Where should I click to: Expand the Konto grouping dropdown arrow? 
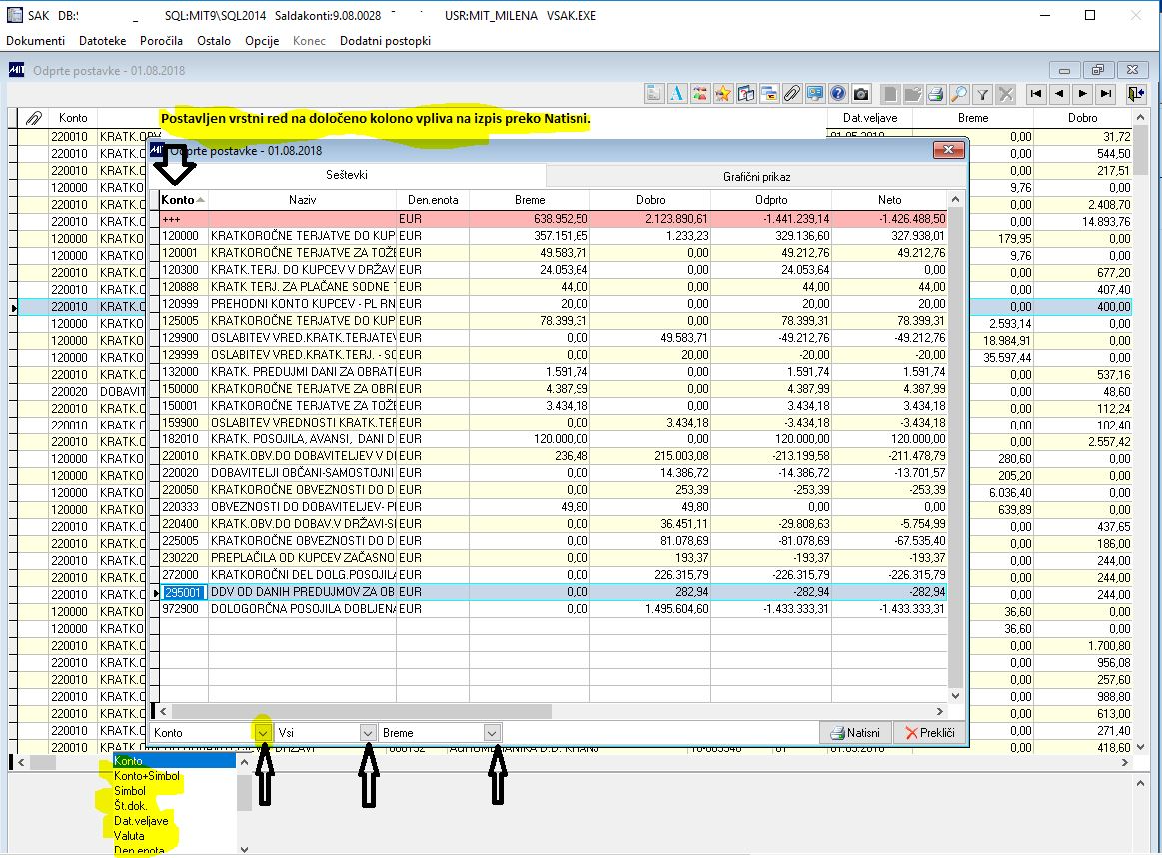click(263, 733)
